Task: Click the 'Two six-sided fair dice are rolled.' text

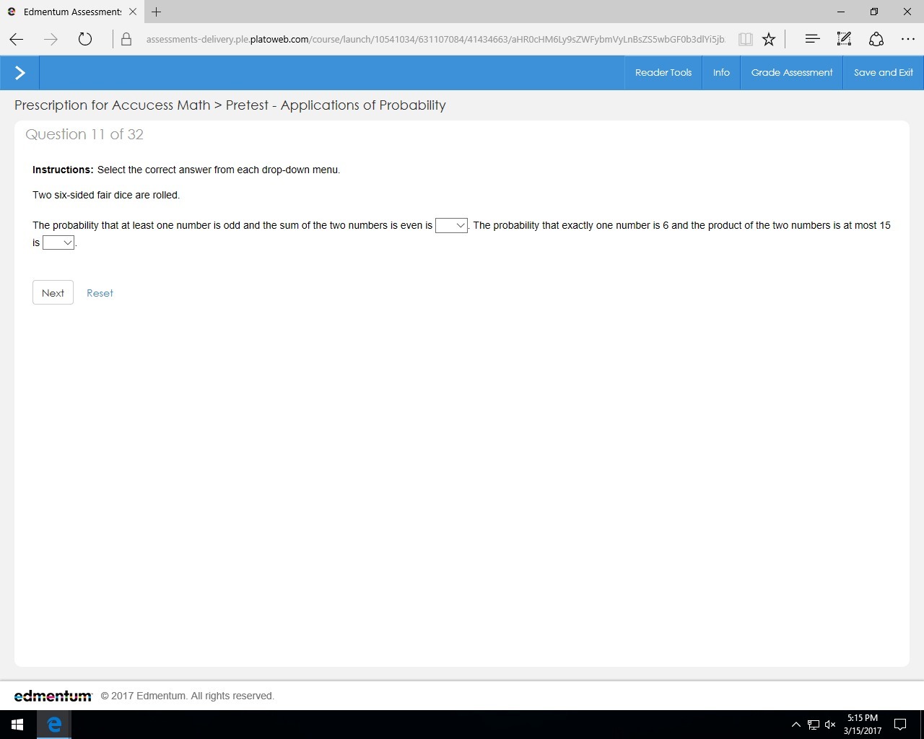Action: coord(106,195)
